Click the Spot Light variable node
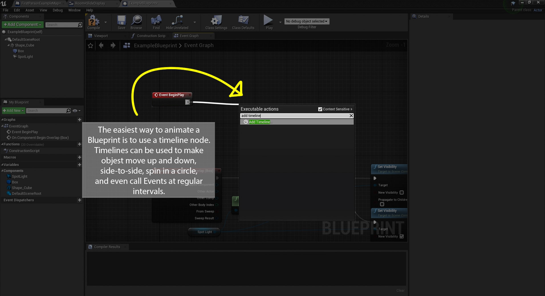This screenshot has height=296, width=545. [x=204, y=232]
